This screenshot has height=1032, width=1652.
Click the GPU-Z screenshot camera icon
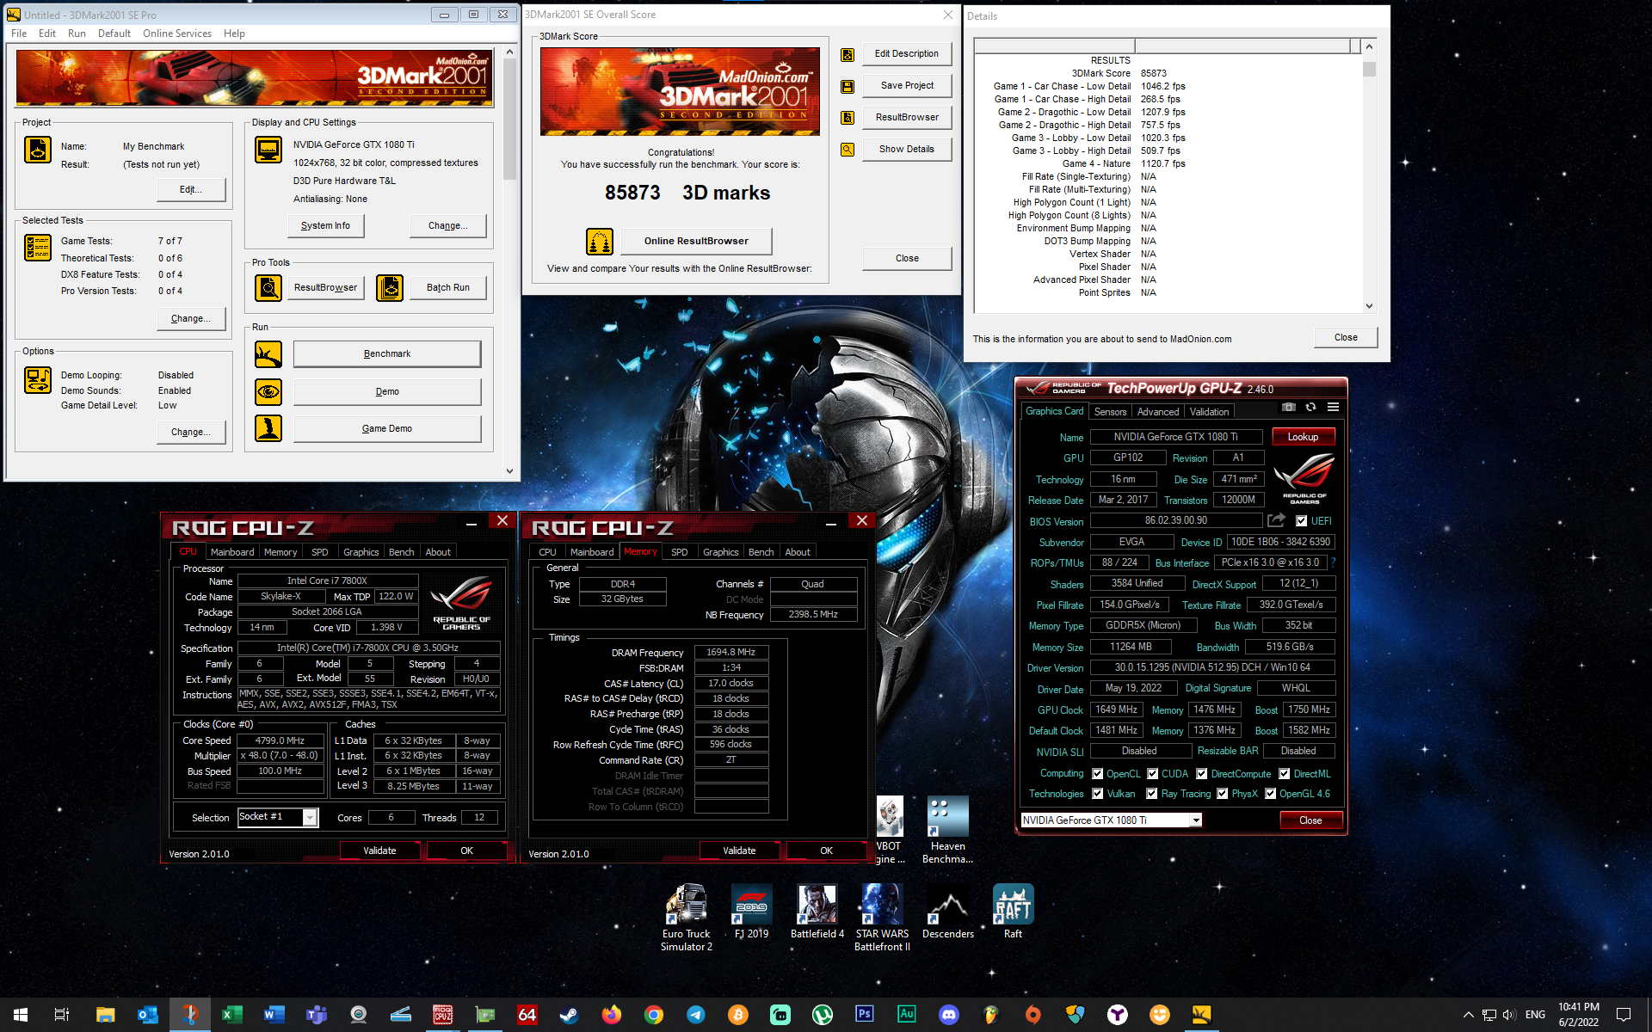coord(1288,407)
